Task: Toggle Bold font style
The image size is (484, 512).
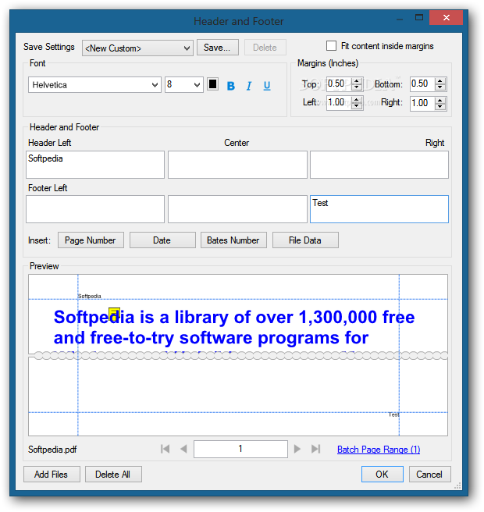Action: (x=230, y=86)
